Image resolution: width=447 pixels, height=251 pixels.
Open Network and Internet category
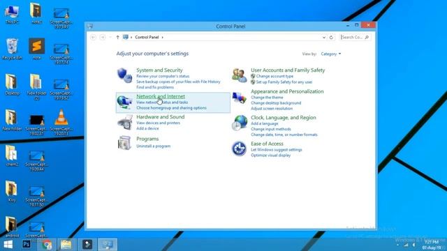click(x=161, y=96)
